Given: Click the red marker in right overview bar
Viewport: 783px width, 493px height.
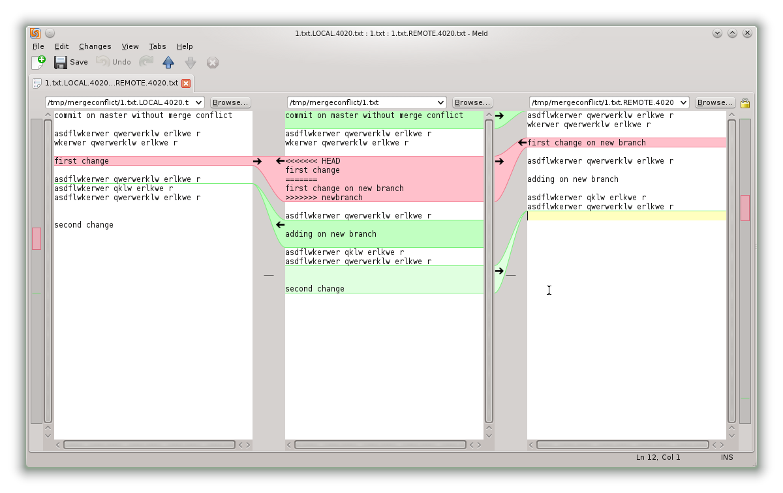Looking at the screenshot, I should pos(745,207).
